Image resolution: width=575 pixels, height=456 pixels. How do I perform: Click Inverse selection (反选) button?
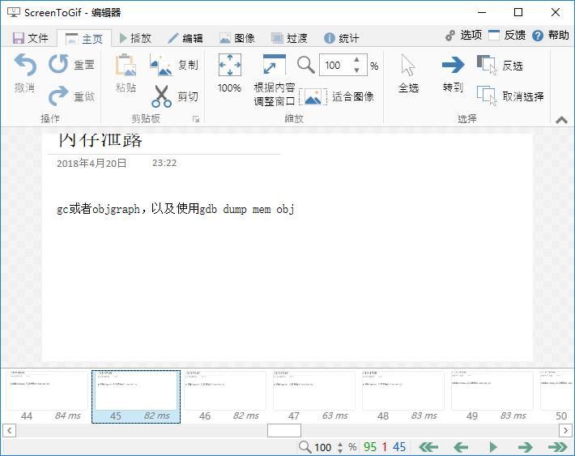tap(487, 65)
